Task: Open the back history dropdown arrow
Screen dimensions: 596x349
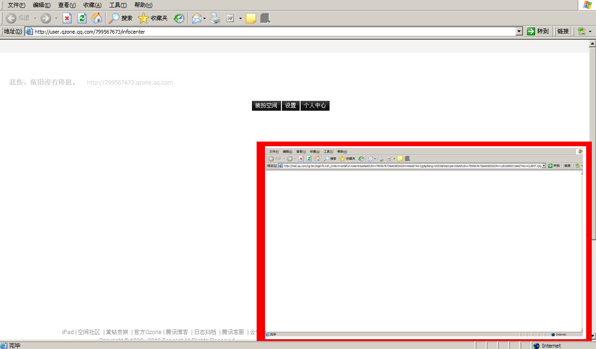Action: tap(35, 18)
